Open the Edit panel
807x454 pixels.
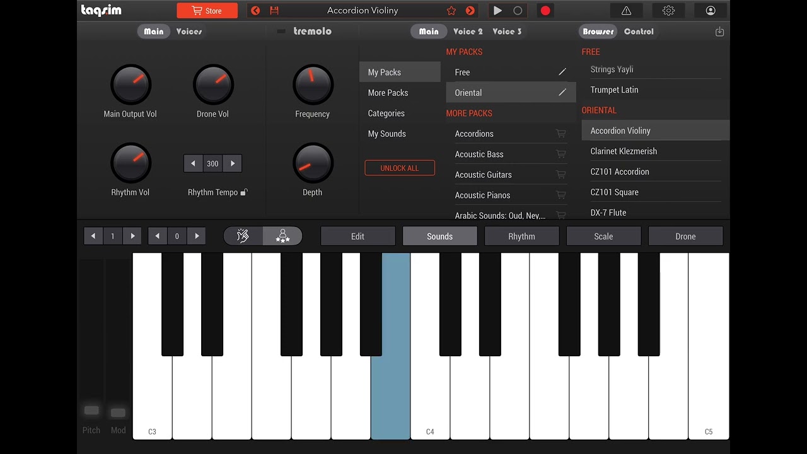(x=357, y=236)
